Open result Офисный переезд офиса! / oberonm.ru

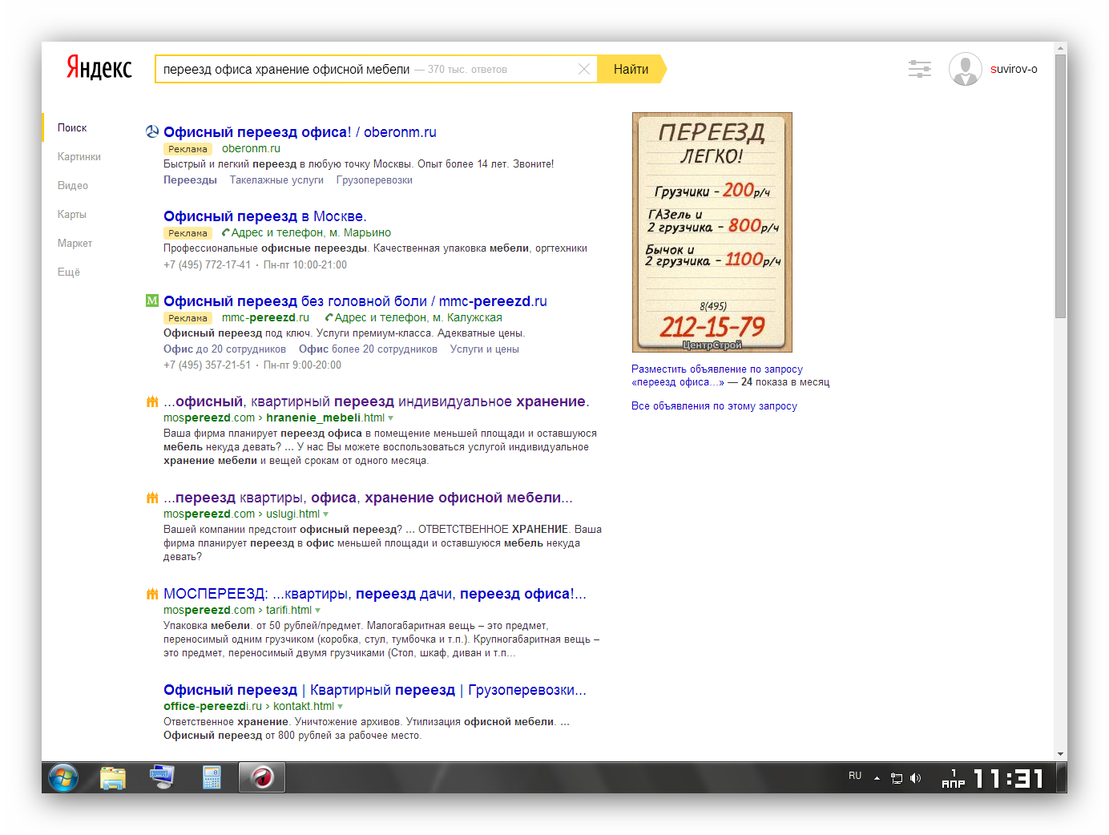[300, 132]
